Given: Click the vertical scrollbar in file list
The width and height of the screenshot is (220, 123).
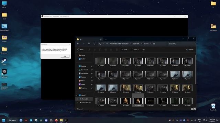Looking at the screenshot, I should [x=195, y=70].
